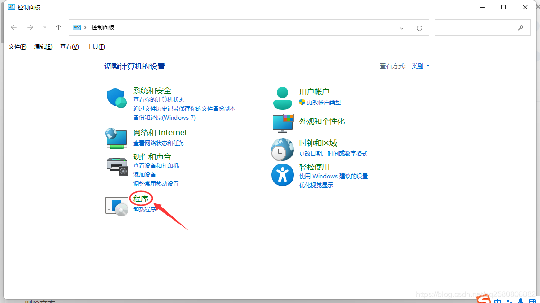Open Ease of Access icon
Image resolution: width=540 pixels, height=303 pixels.
click(x=283, y=175)
